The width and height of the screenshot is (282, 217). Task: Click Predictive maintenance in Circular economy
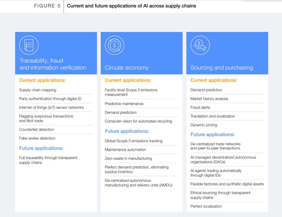[x=124, y=104]
